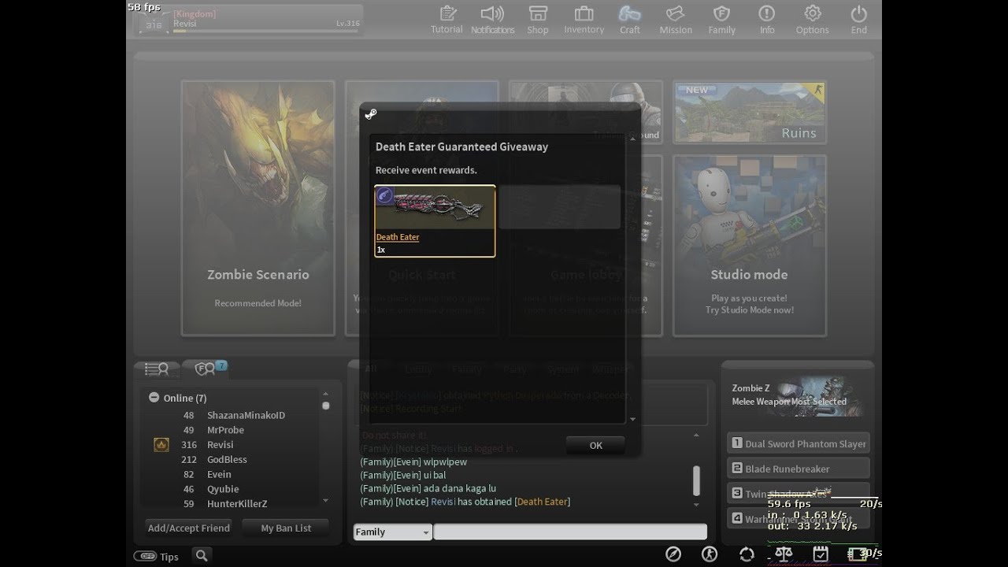Screen dimensions: 1008x567
Task: Click chat log scroll-up arrow
Action: pyautogui.click(x=696, y=435)
